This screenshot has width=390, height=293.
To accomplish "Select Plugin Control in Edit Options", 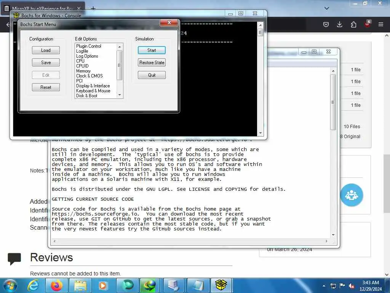I will pyautogui.click(x=88, y=46).
